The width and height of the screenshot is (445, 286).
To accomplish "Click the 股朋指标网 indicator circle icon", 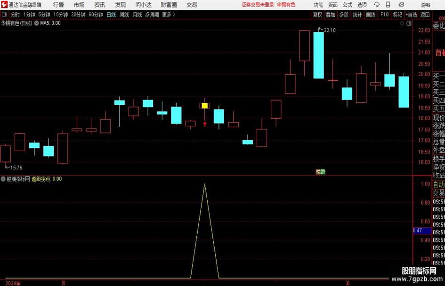I will coord(3,178).
